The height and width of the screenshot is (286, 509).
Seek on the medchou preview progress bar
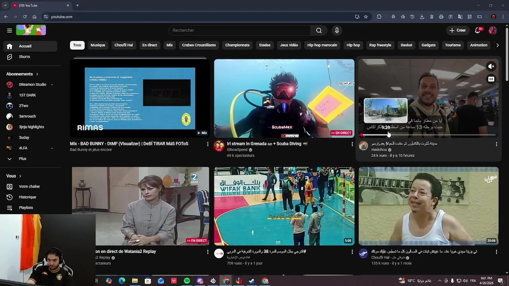coord(428,135)
